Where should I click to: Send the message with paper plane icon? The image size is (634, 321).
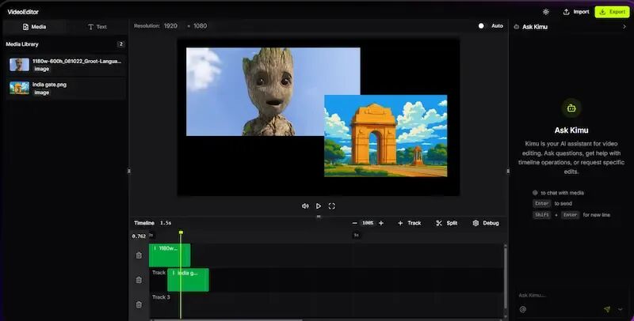click(x=607, y=309)
